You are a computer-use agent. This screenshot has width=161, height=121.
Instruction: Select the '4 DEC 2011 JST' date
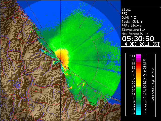tap(142, 44)
